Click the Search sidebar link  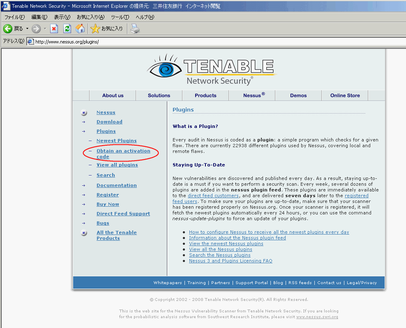(x=106, y=175)
